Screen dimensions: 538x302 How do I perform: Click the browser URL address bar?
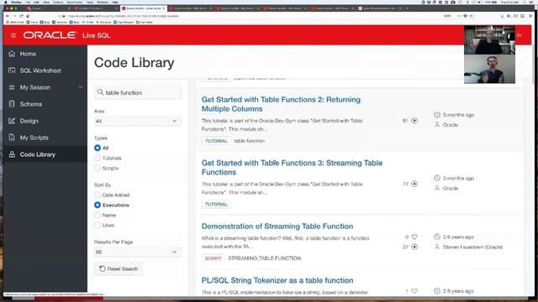click(x=251, y=16)
